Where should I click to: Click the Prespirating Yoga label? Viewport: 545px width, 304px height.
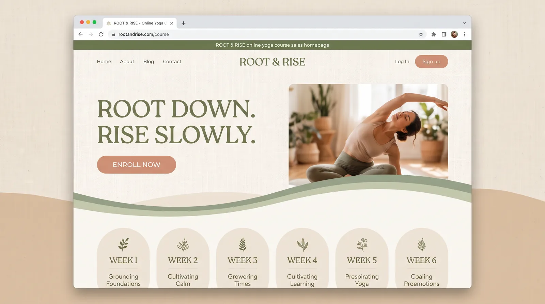[362, 280]
